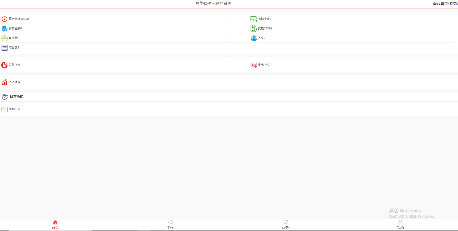Image resolution: width=458 pixels, height=231 pixels.
Task: Click the red bar chart 各店绩效 icon
Action: coord(4,82)
